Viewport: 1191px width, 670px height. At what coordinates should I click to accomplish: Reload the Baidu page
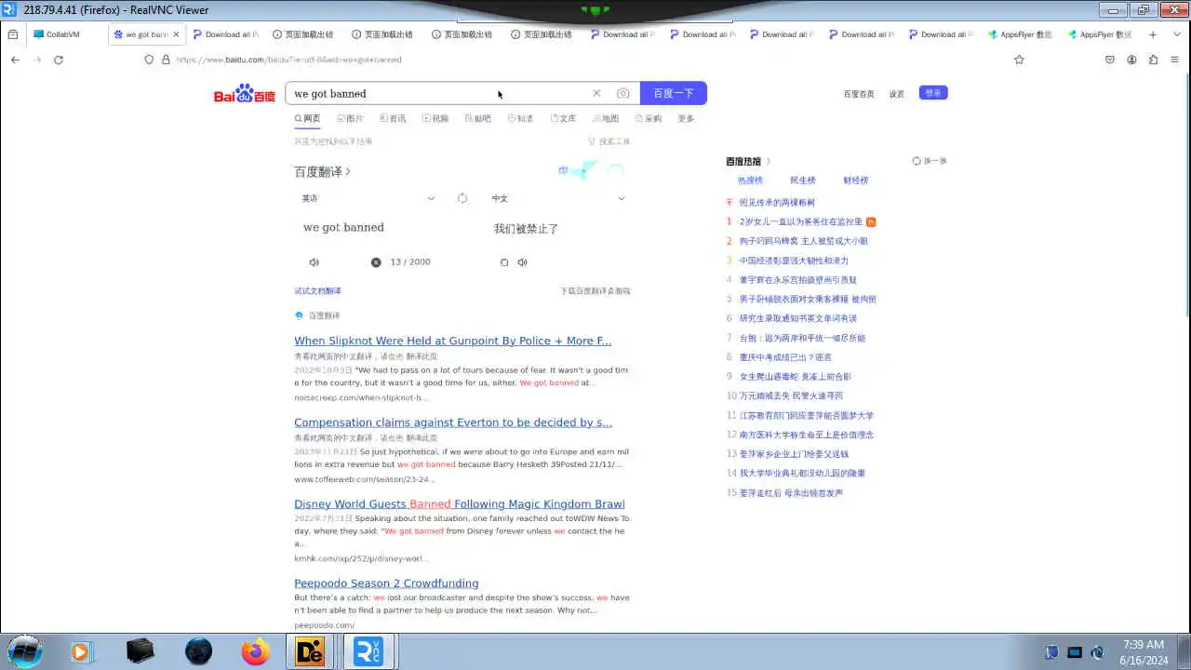click(x=59, y=60)
